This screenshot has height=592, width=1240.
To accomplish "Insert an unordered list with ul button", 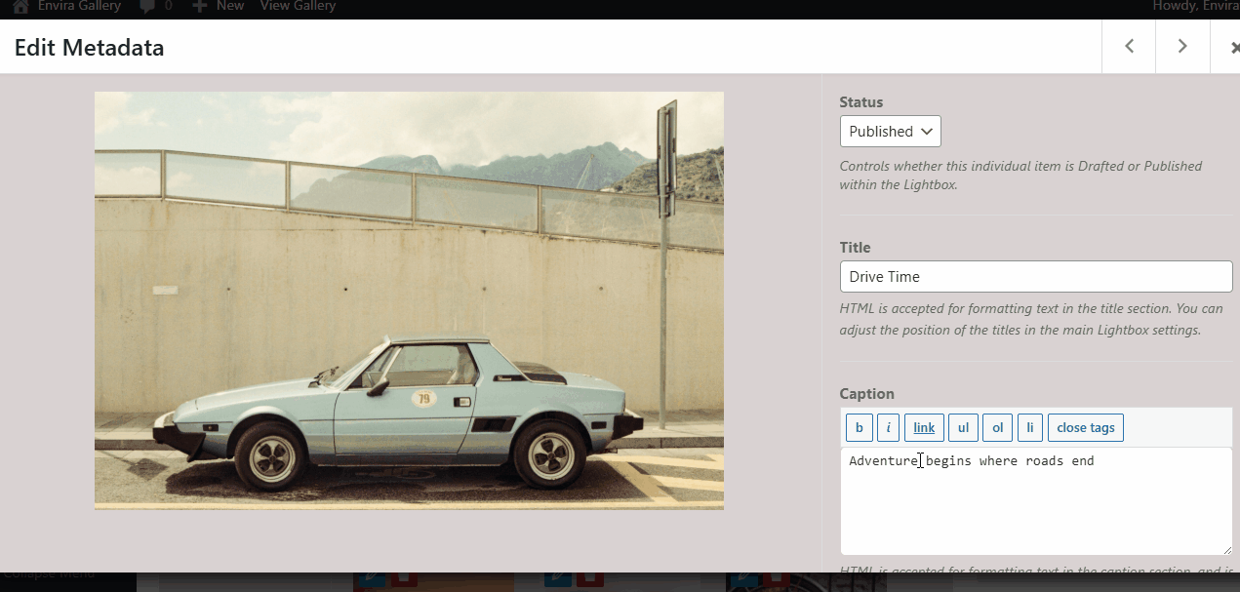I will coord(963,428).
